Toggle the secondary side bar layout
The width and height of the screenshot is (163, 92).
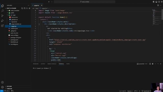pyautogui.click(x=159, y=2)
